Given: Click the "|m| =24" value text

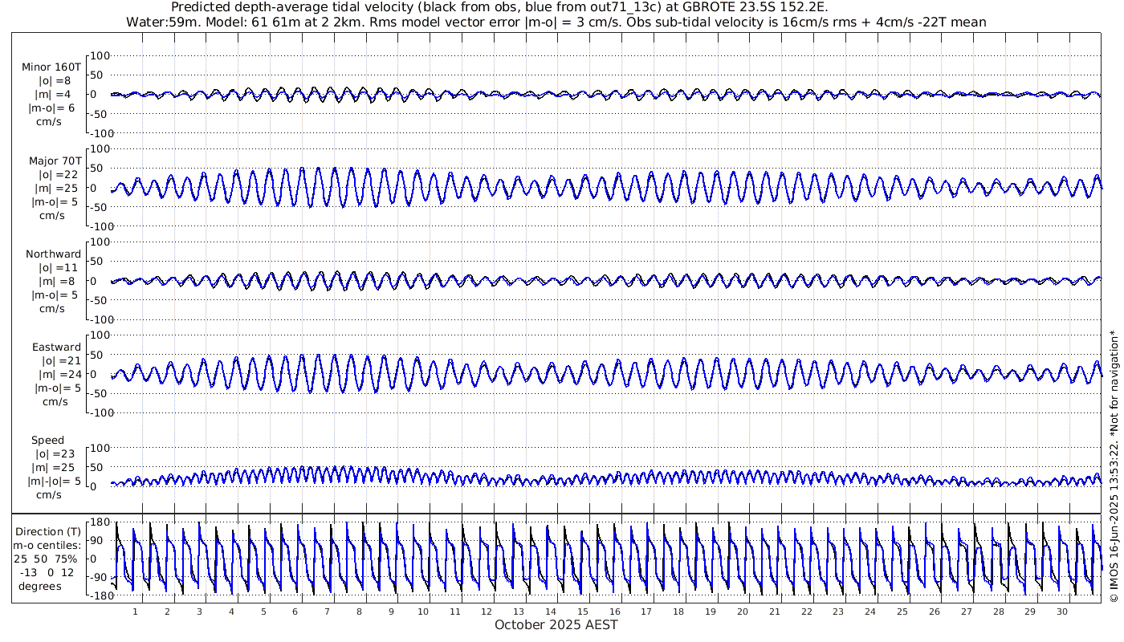Looking at the screenshot, I should 59,375.
